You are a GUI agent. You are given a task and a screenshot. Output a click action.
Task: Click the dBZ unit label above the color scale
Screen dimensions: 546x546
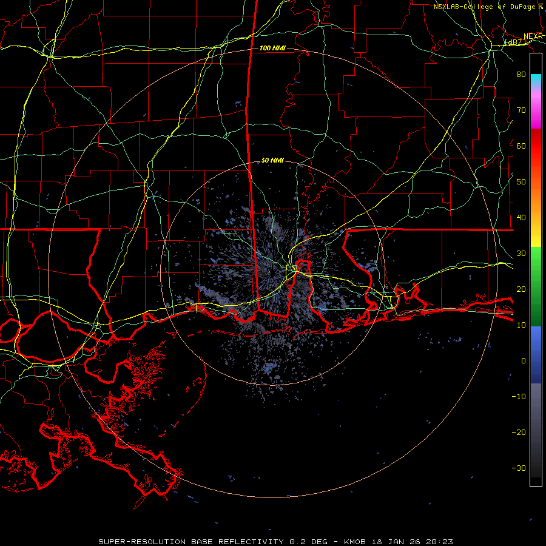click(516, 42)
